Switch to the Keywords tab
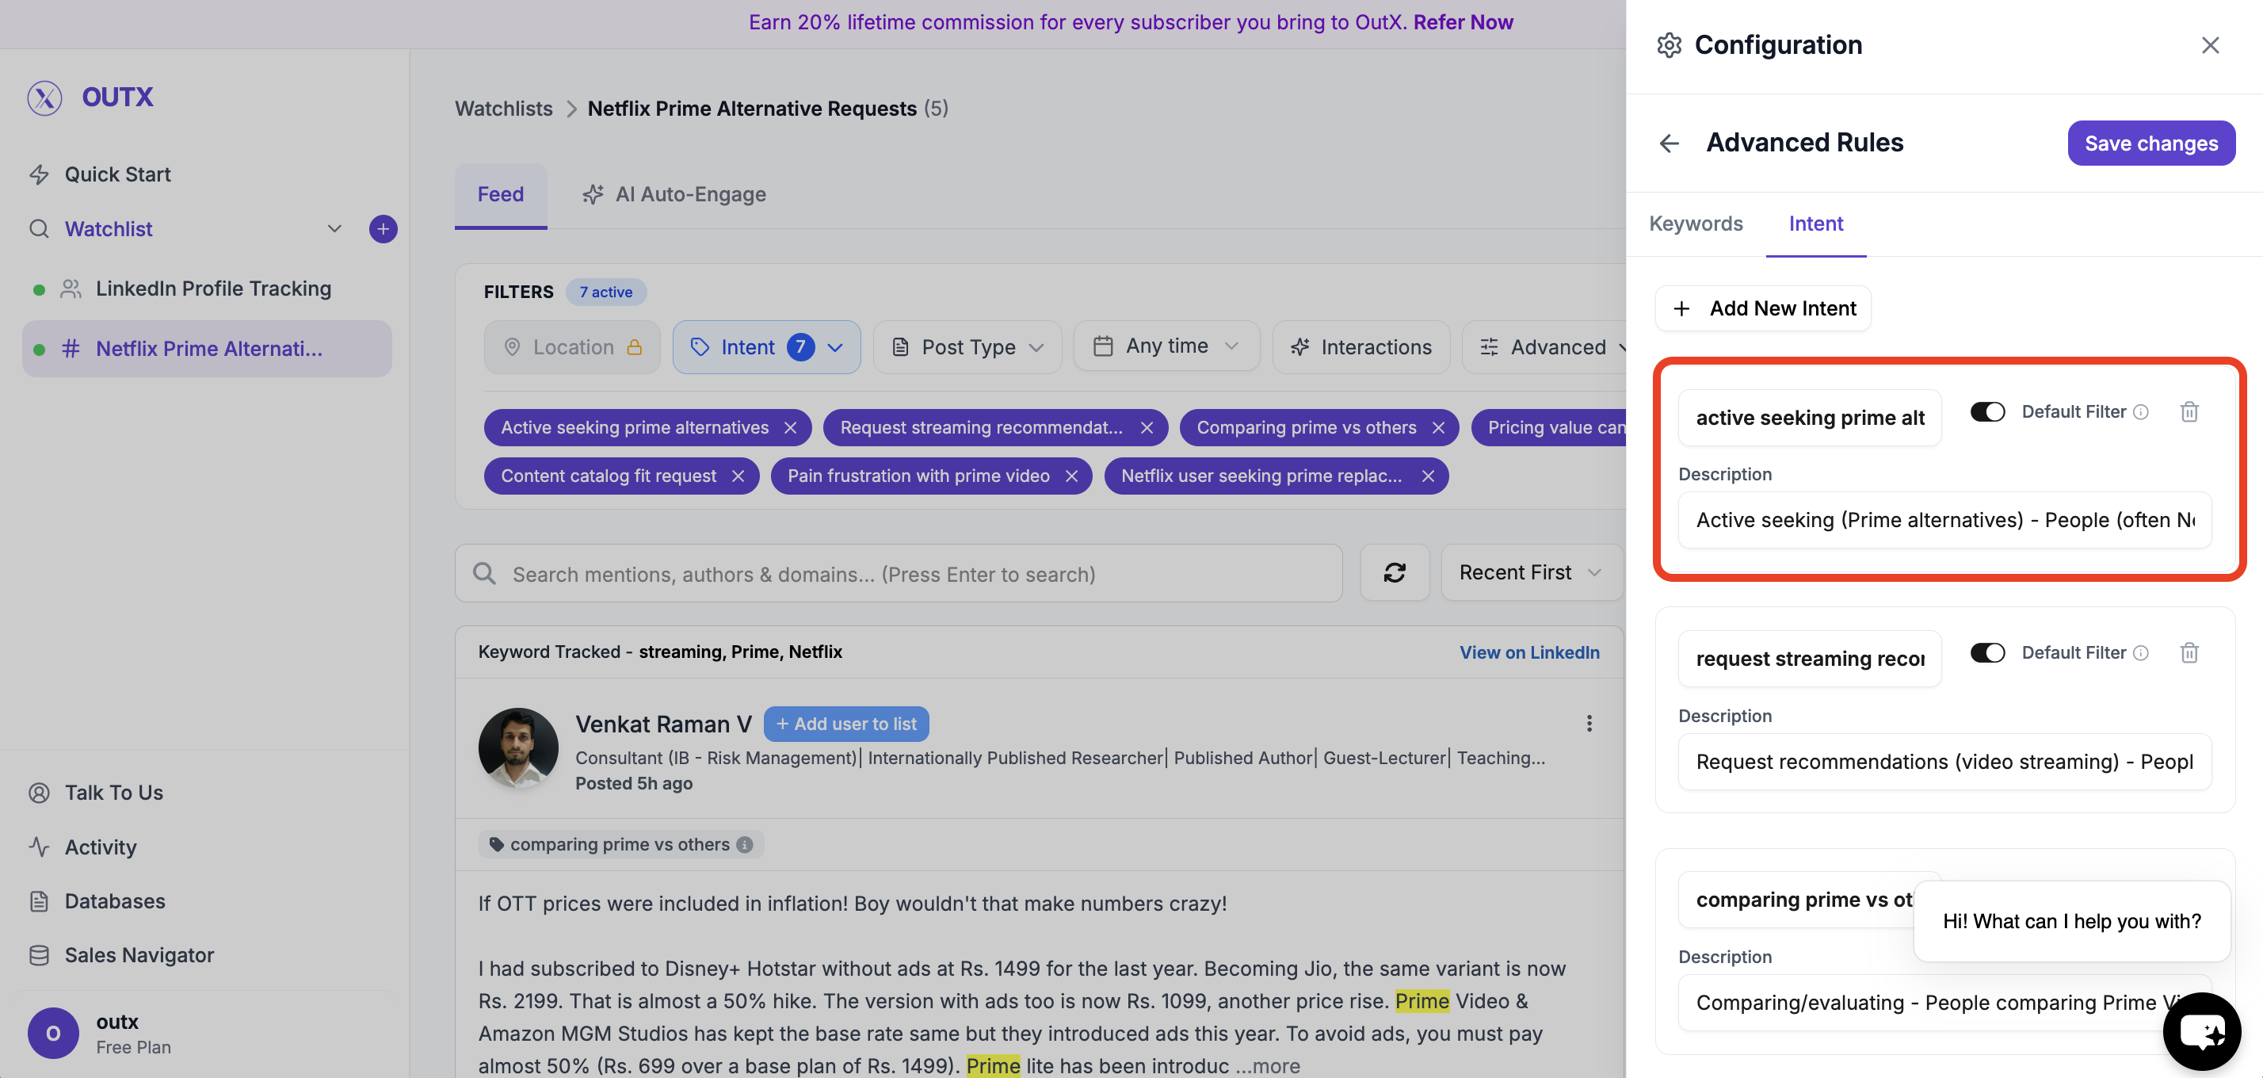 [1696, 224]
